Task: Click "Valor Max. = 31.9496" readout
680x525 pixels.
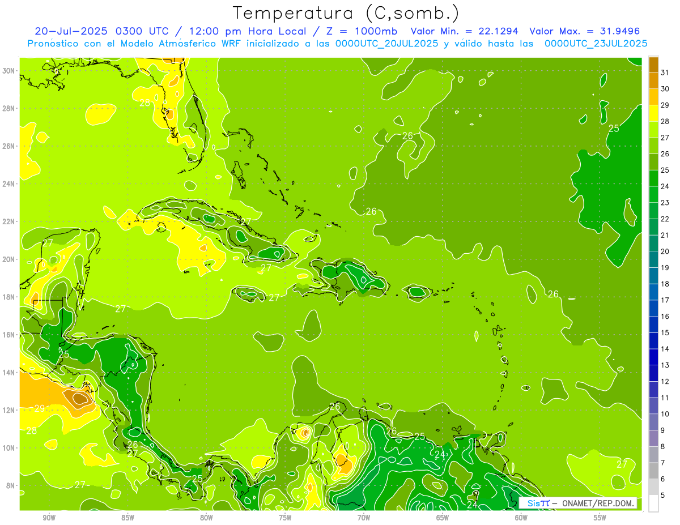Action: tap(585, 31)
